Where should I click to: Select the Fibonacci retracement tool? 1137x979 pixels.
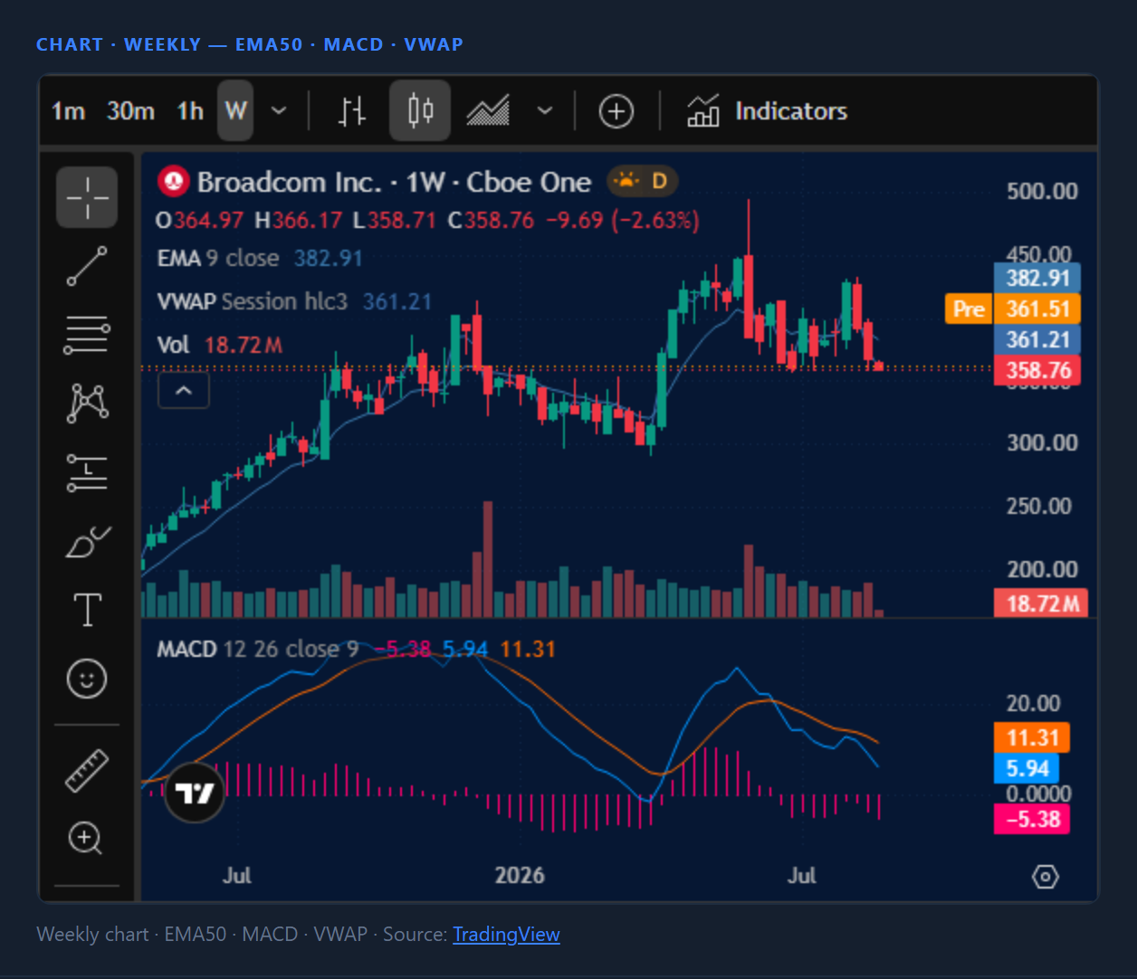(x=87, y=335)
